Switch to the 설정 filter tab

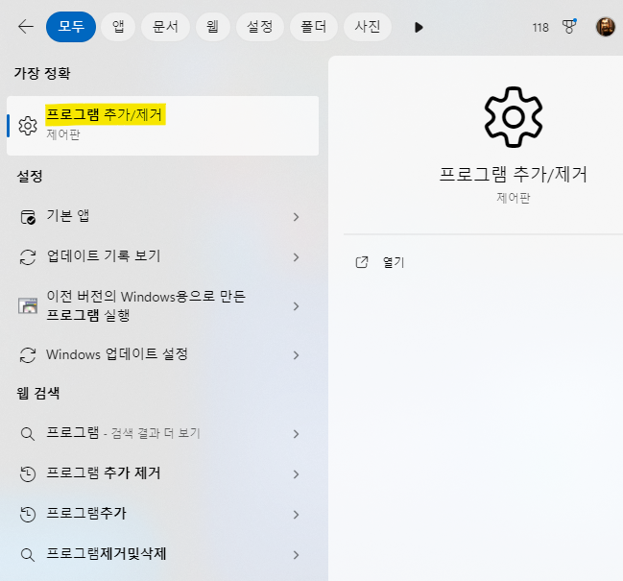click(260, 27)
